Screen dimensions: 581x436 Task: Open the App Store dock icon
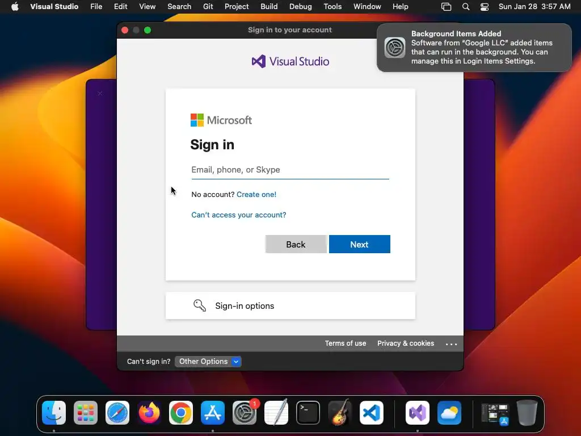(213, 413)
